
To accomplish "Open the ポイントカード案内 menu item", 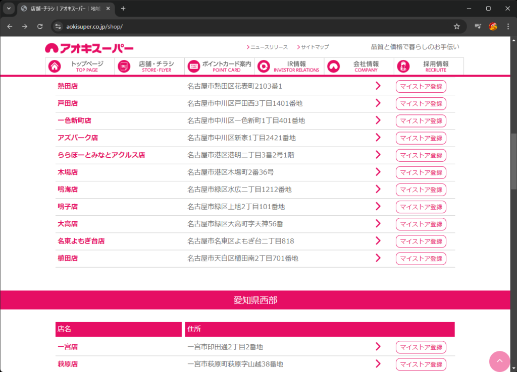I will coord(219,66).
